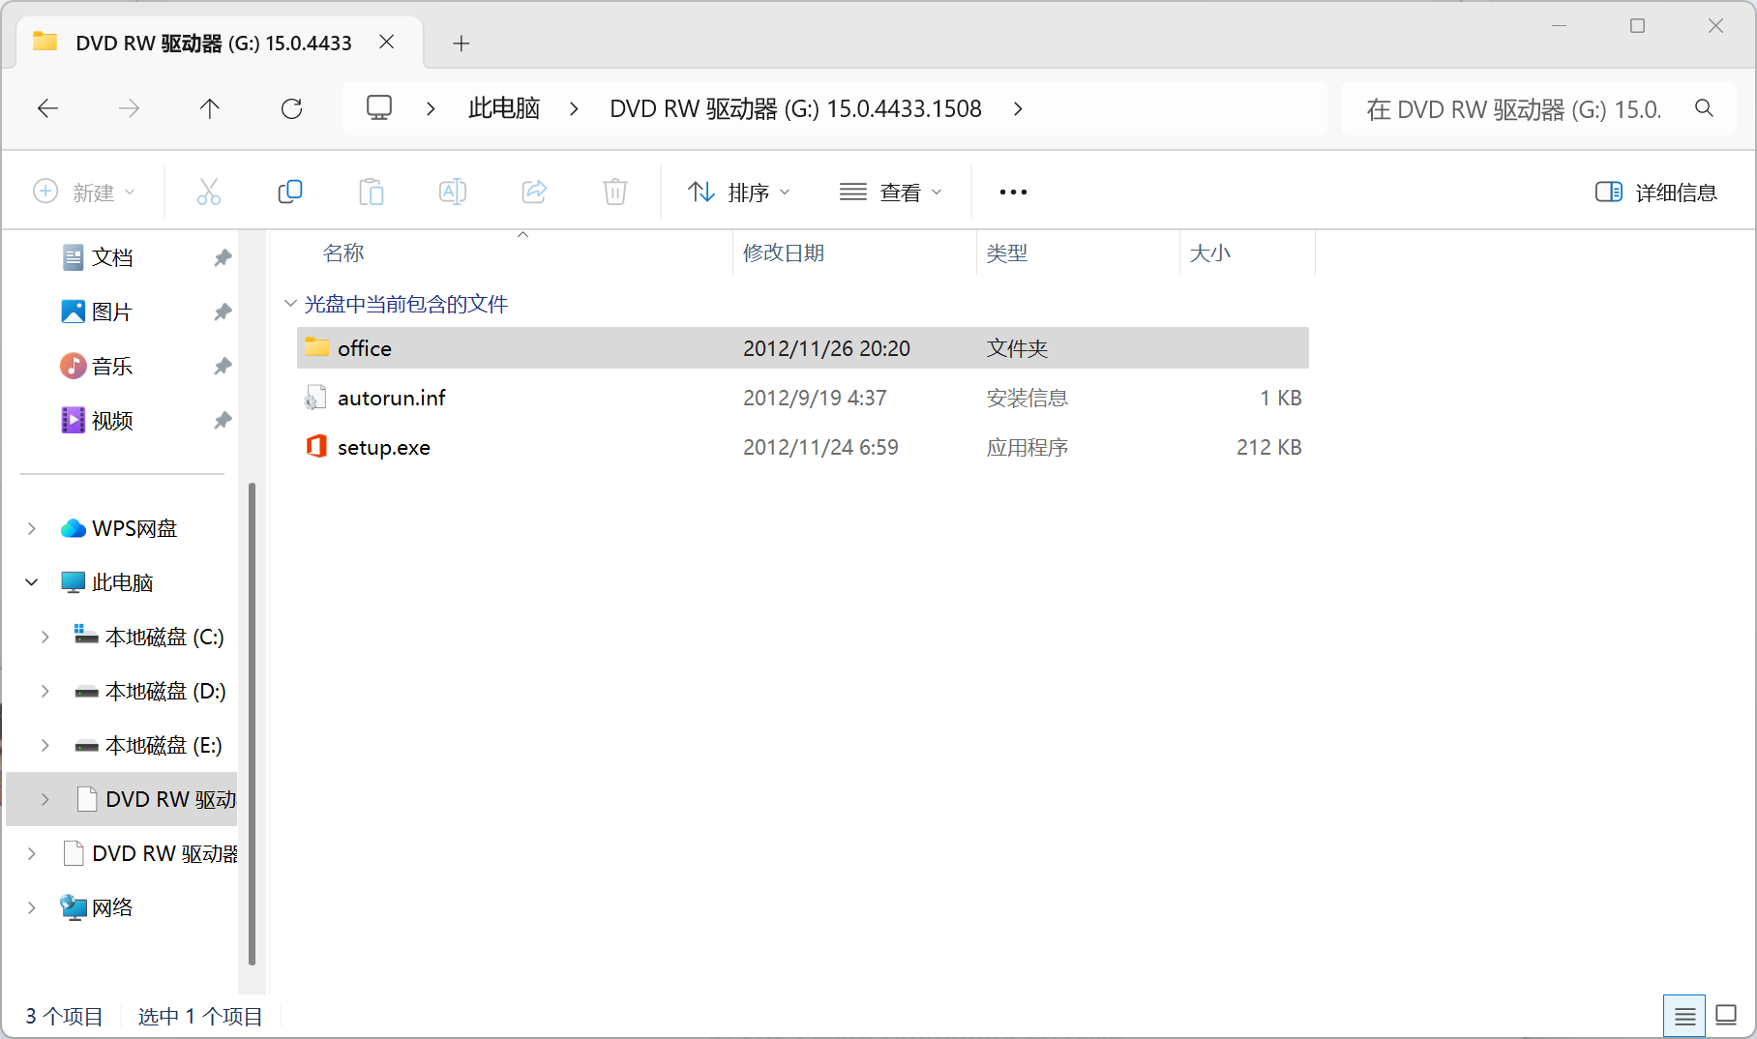Click the search magnifier icon

point(1704,108)
